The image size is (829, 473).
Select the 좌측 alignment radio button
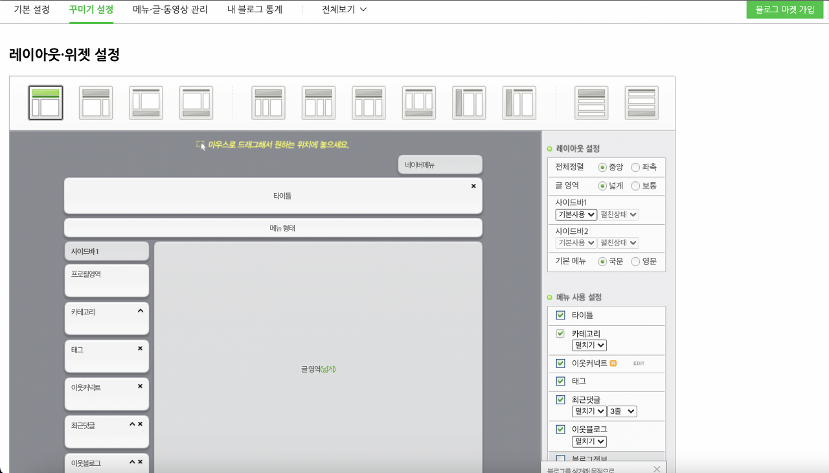[635, 167]
